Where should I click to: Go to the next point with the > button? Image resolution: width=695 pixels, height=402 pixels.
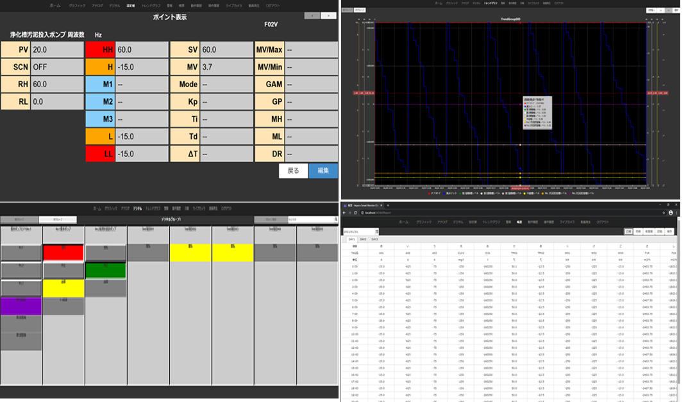[328, 15]
